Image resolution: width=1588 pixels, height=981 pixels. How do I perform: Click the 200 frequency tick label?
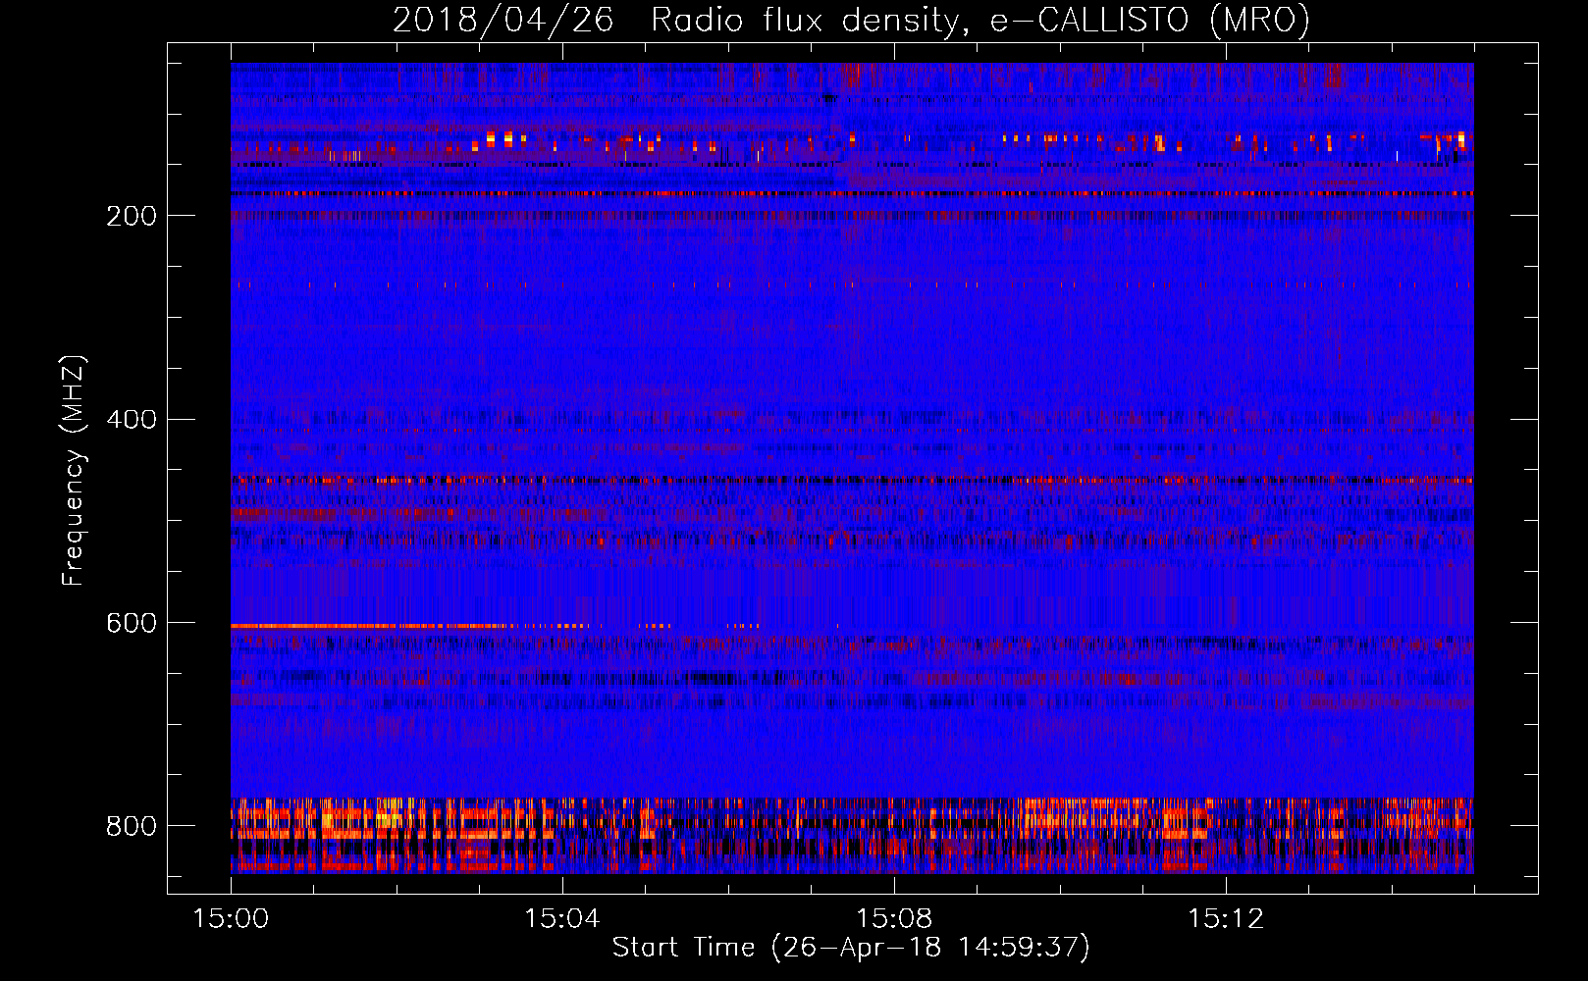[x=132, y=216]
